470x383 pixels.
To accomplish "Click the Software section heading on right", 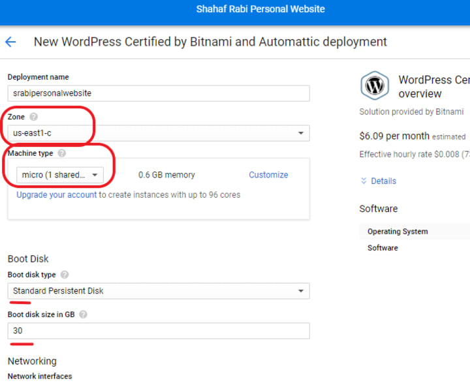I will pos(378,209).
